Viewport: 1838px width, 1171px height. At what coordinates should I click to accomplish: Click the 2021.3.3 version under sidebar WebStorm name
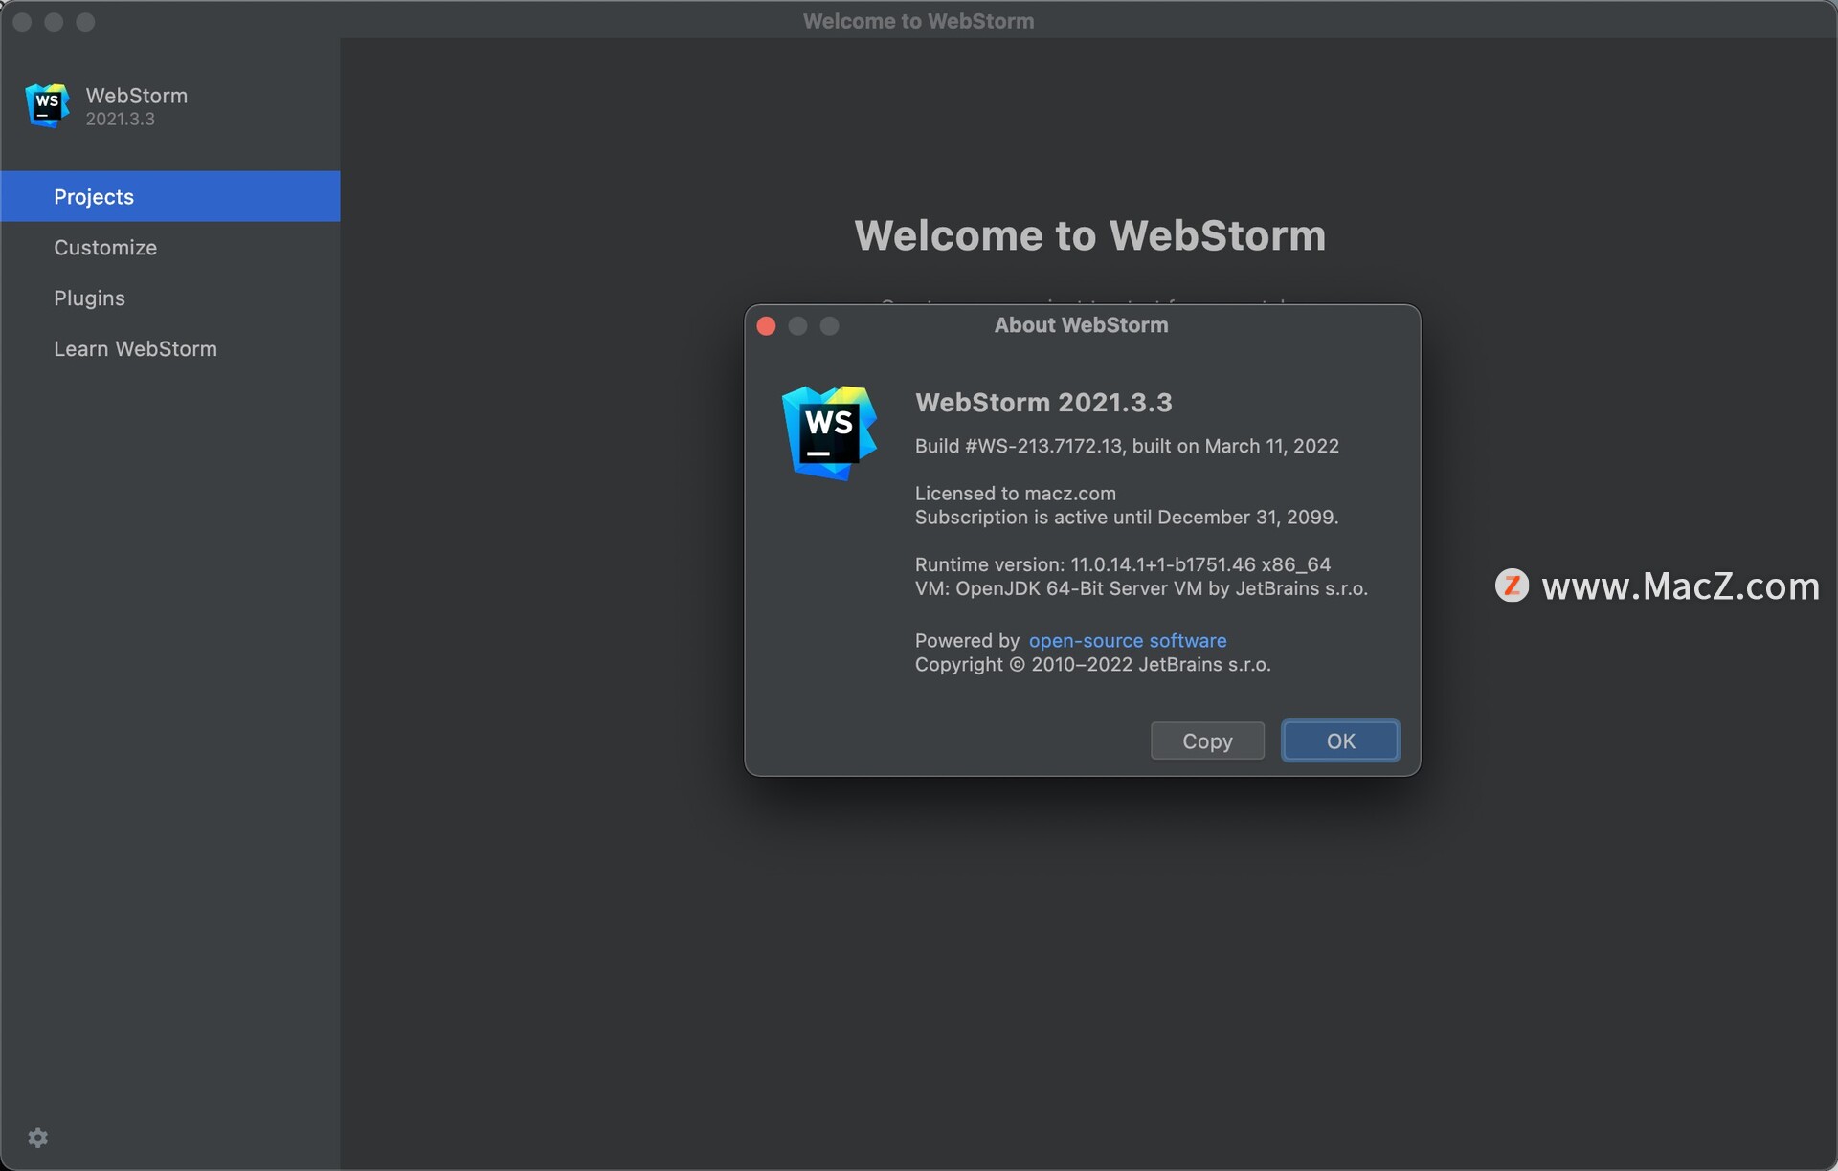(x=120, y=119)
